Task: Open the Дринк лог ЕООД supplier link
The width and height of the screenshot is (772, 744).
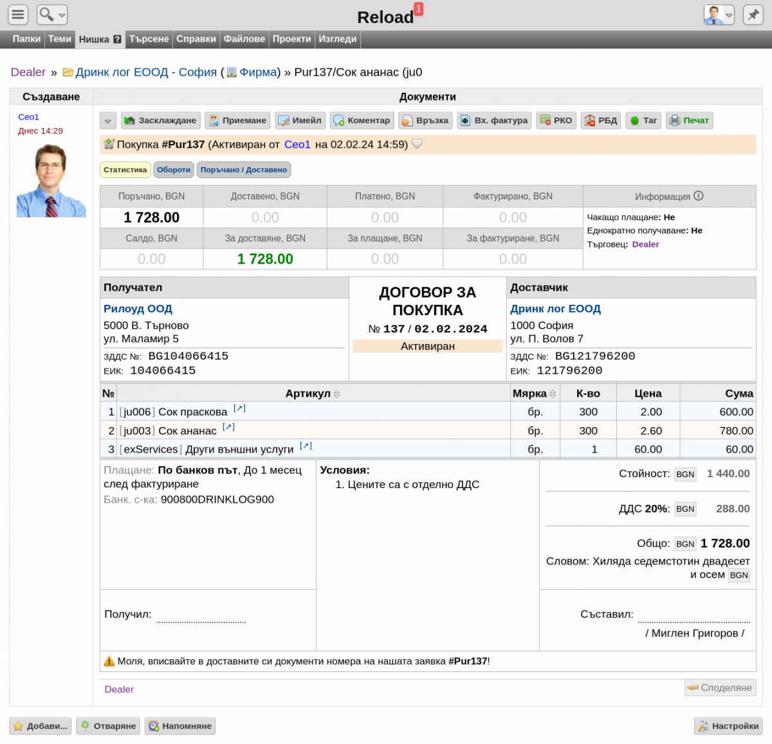Action: (555, 309)
